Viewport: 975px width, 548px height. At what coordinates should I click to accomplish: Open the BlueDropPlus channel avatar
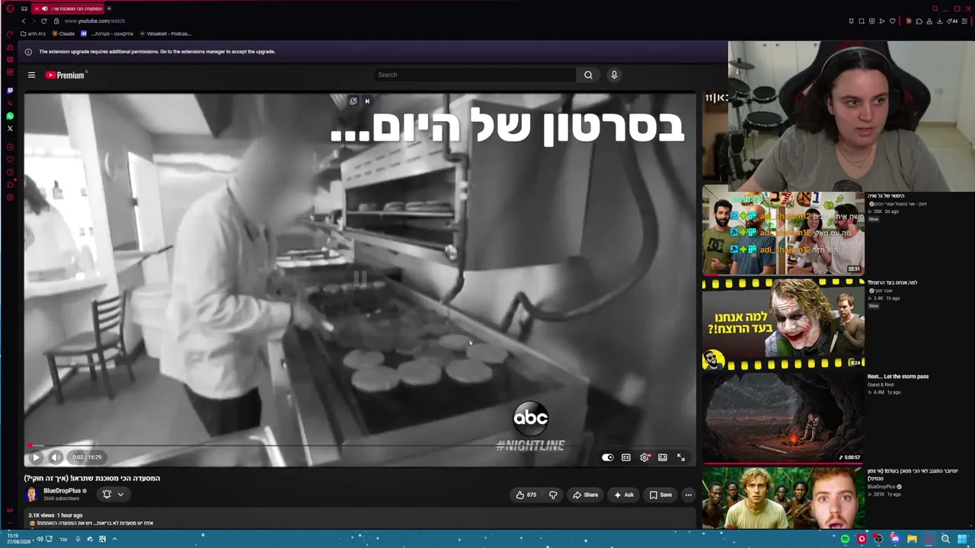31,494
